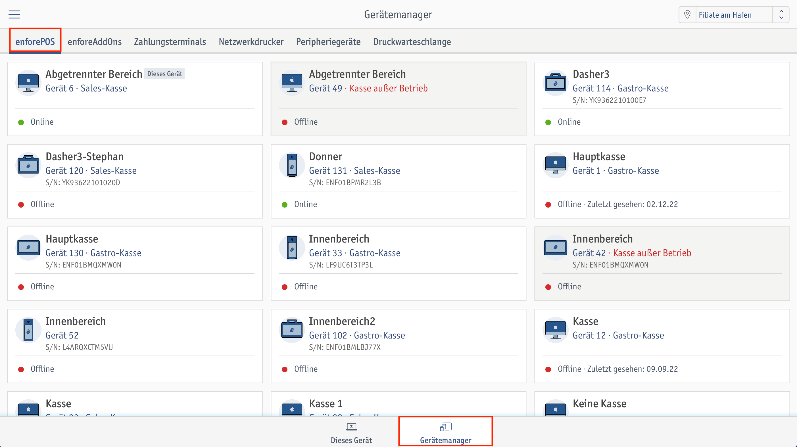Click the Offline status of Innenbereich2
This screenshot has width=797, height=447.
point(306,369)
